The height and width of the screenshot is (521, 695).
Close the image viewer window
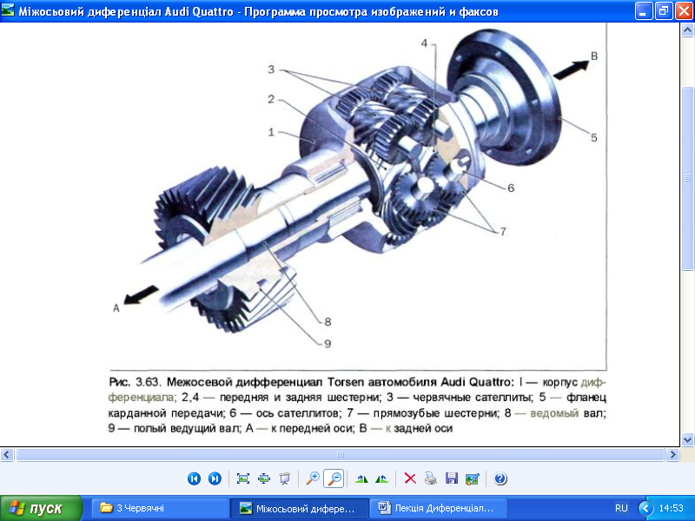pyautogui.click(x=684, y=11)
